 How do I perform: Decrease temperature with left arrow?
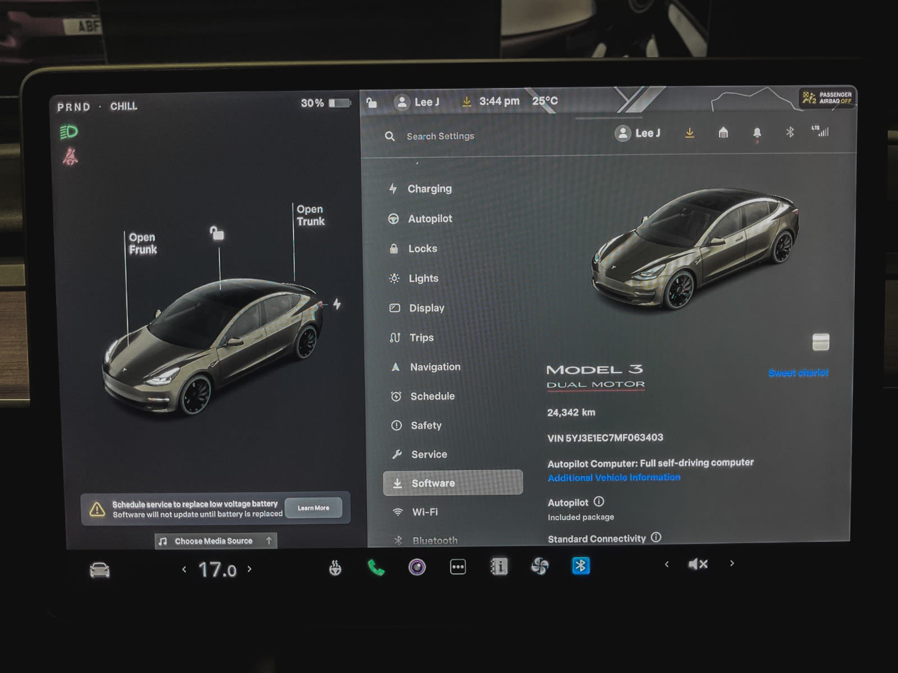click(x=184, y=569)
